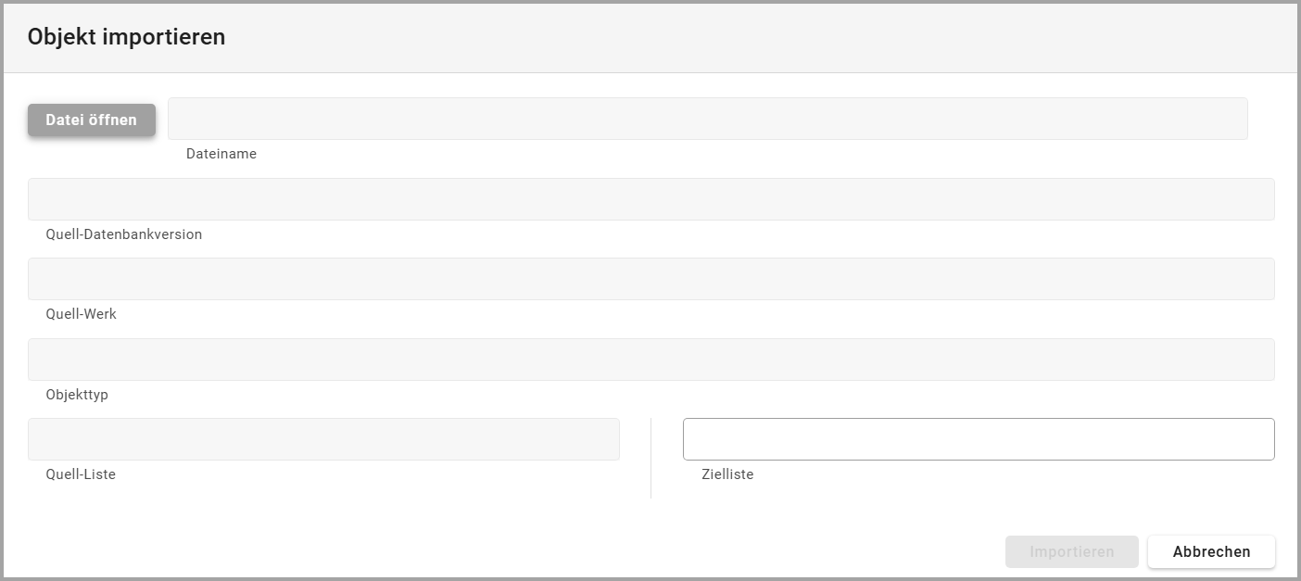Cancel the dialog with Abbrechen
Image resolution: width=1301 pixels, height=581 pixels.
click(x=1211, y=551)
